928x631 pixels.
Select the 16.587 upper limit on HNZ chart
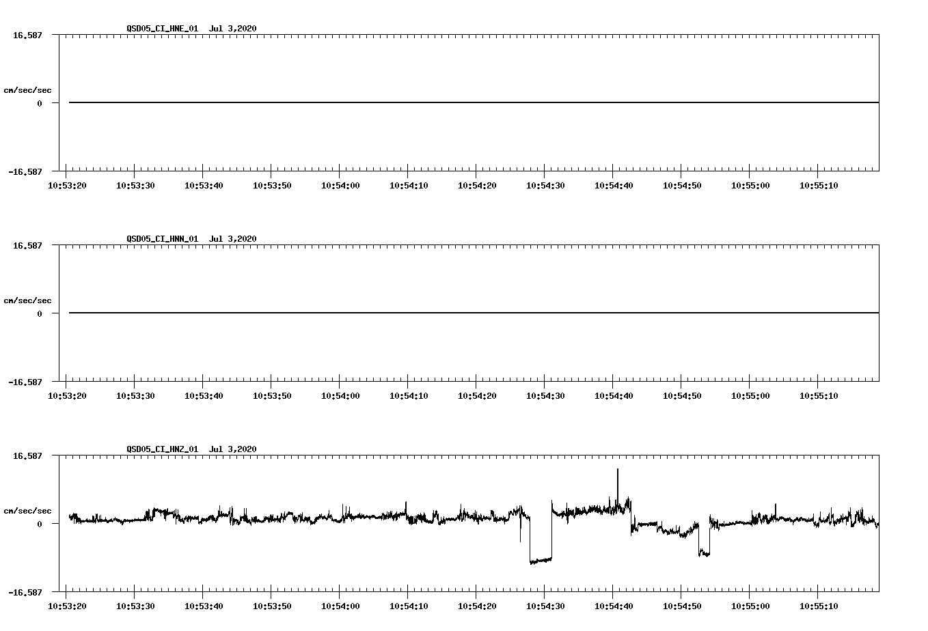pos(27,455)
